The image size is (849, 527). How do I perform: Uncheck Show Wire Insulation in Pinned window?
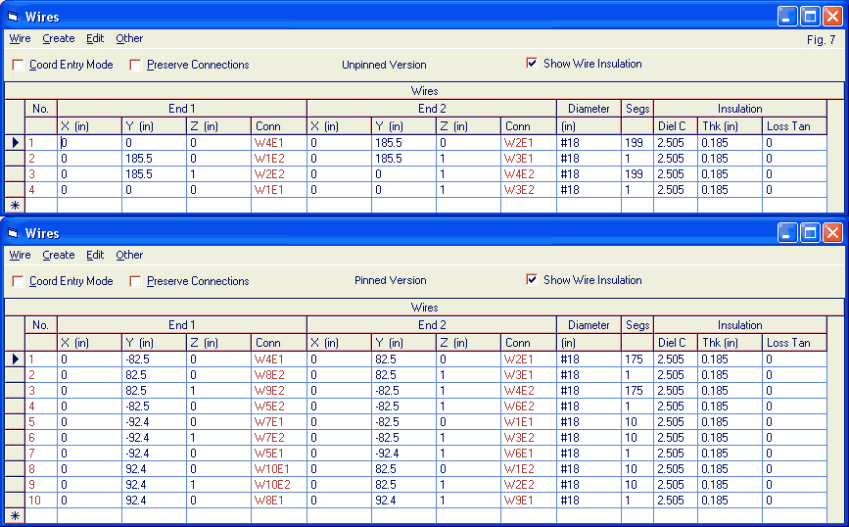[532, 279]
